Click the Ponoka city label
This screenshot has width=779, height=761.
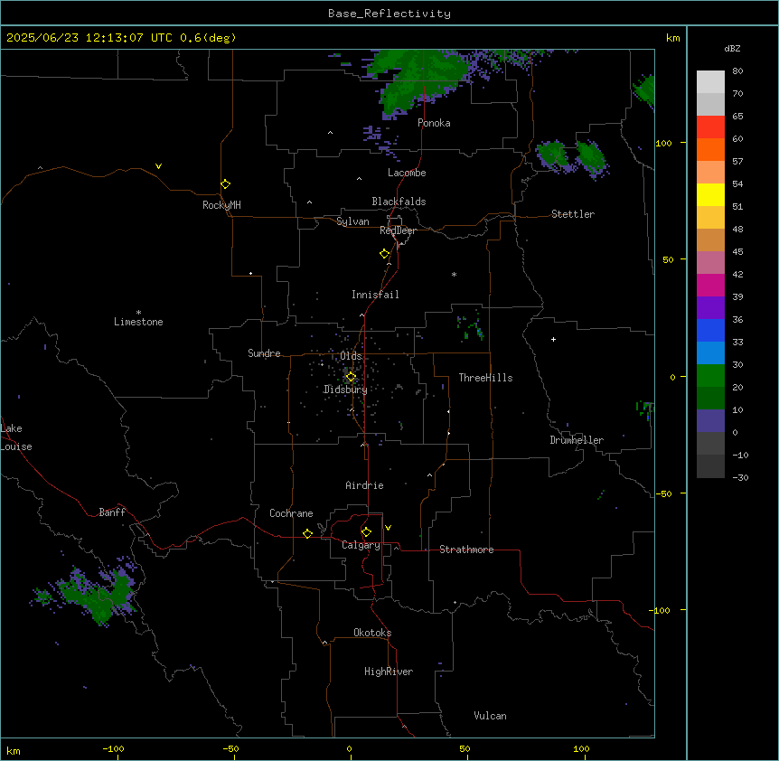click(434, 123)
